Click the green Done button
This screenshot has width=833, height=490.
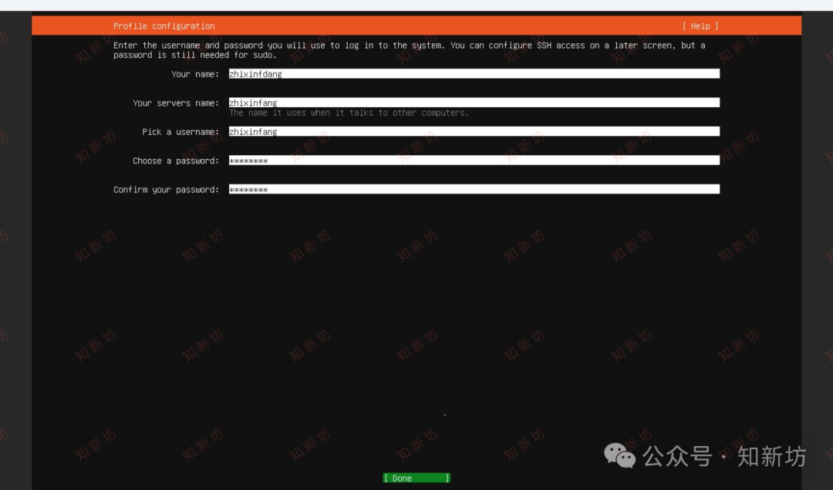[x=416, y=478]
